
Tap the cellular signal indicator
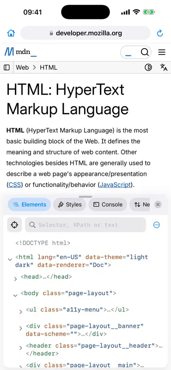(126, 12)
